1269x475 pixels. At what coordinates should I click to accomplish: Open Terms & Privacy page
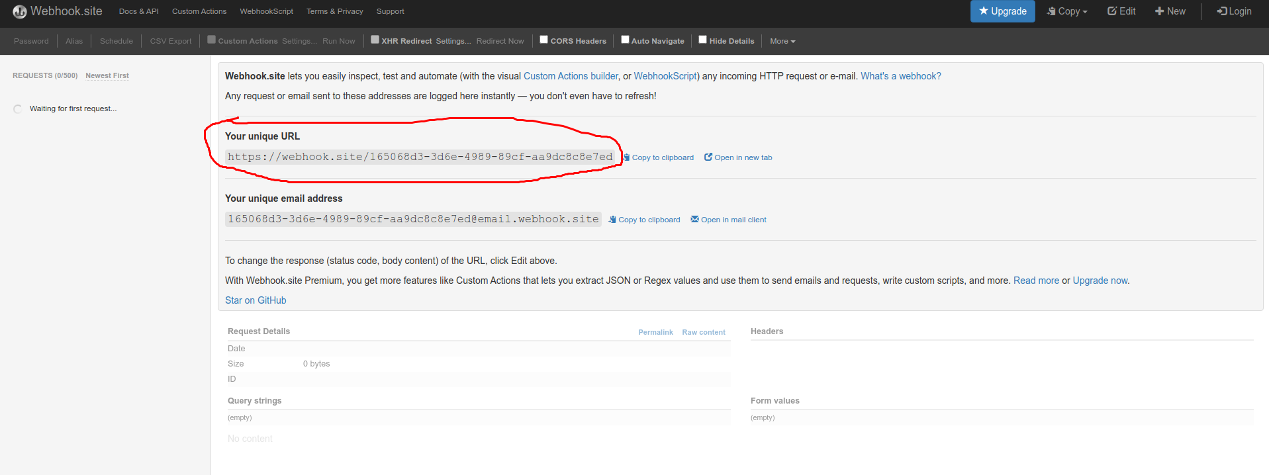tap(334, 11)
